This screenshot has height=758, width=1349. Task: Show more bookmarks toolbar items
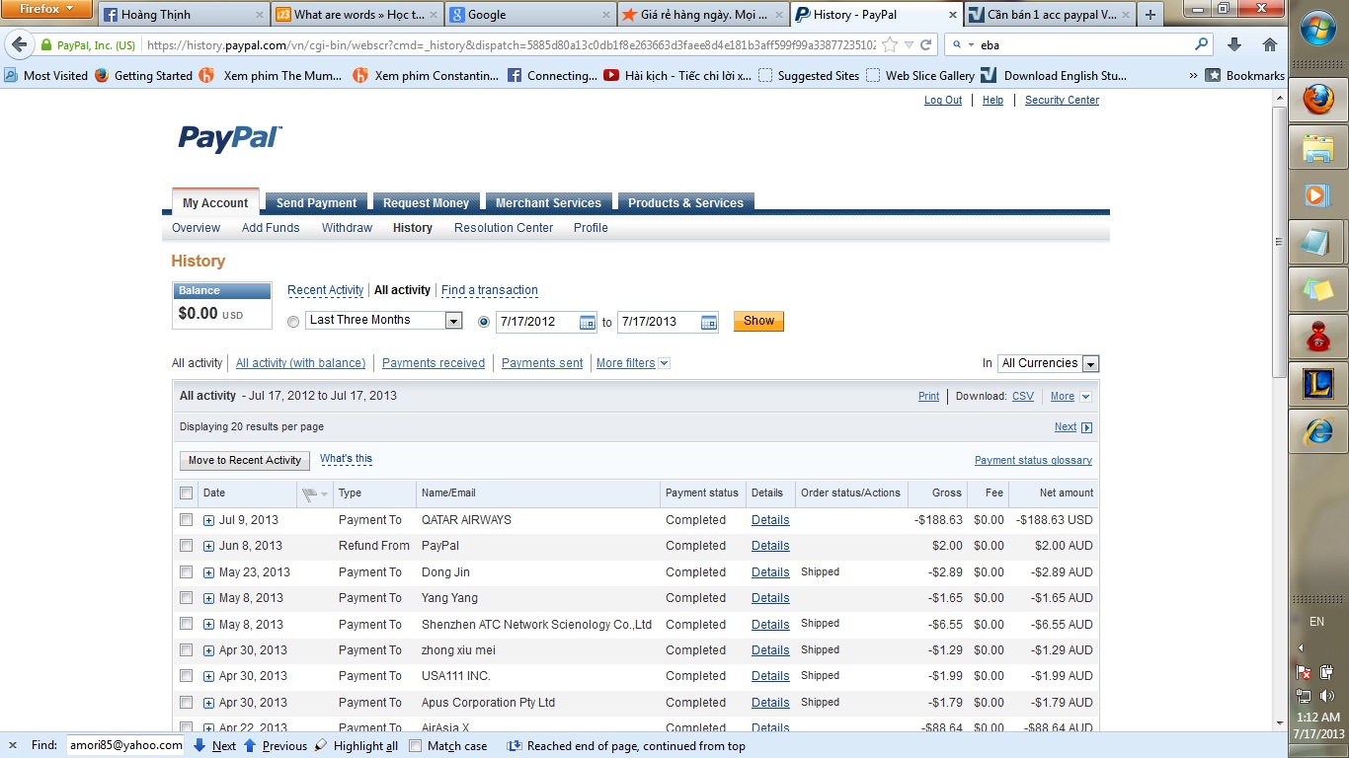pos(1194,76)
